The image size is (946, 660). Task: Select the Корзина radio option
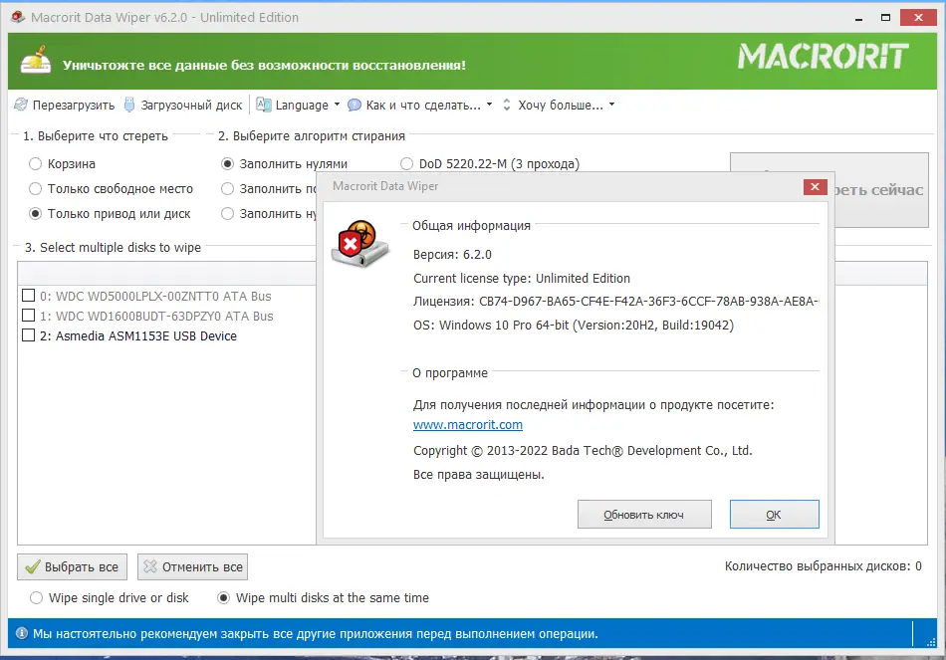(36, 164)
